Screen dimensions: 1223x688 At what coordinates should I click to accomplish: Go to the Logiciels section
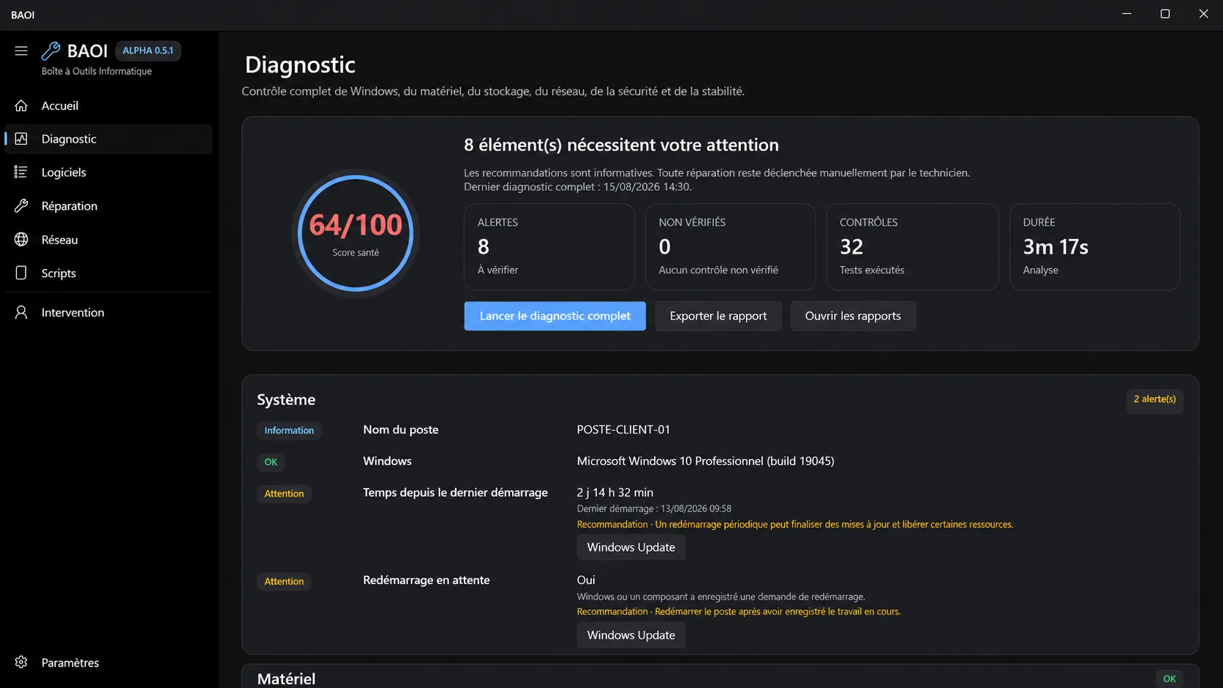108,172
